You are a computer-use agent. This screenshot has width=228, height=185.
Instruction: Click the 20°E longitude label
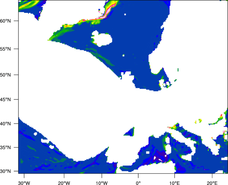(x=212, y=183)
